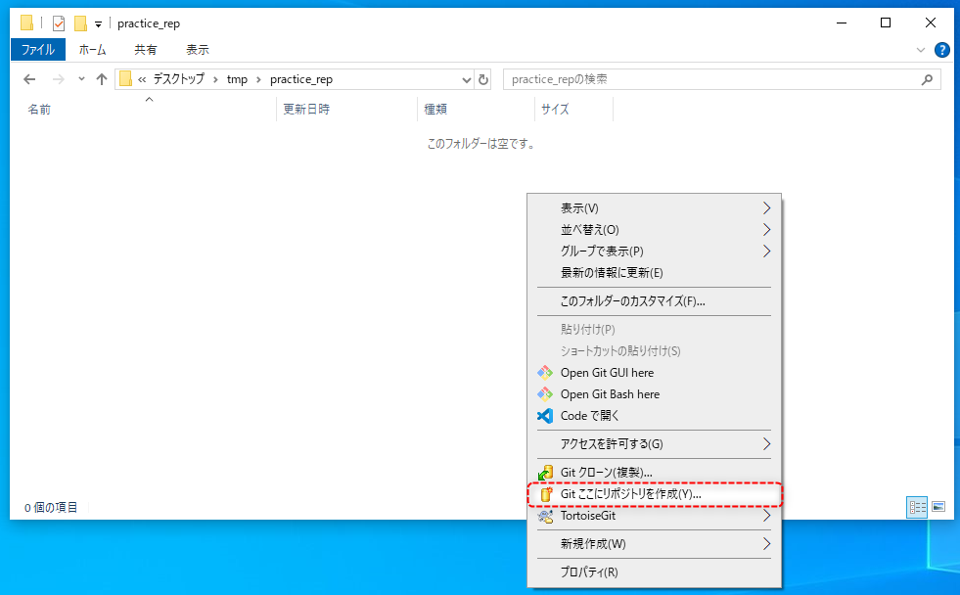Select 貼り付け(P) menu item
The width and height of the screenshot is (960, 595).
(654, 330)
